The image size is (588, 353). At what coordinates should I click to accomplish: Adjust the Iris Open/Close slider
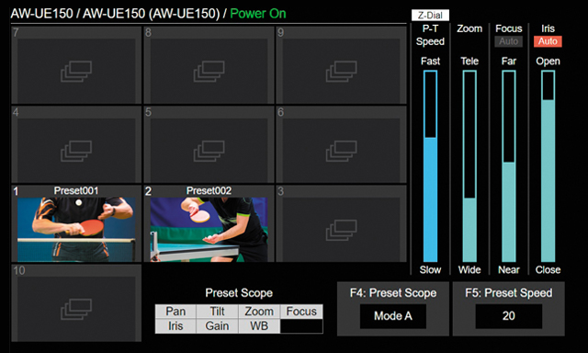[x=548, y=166]
